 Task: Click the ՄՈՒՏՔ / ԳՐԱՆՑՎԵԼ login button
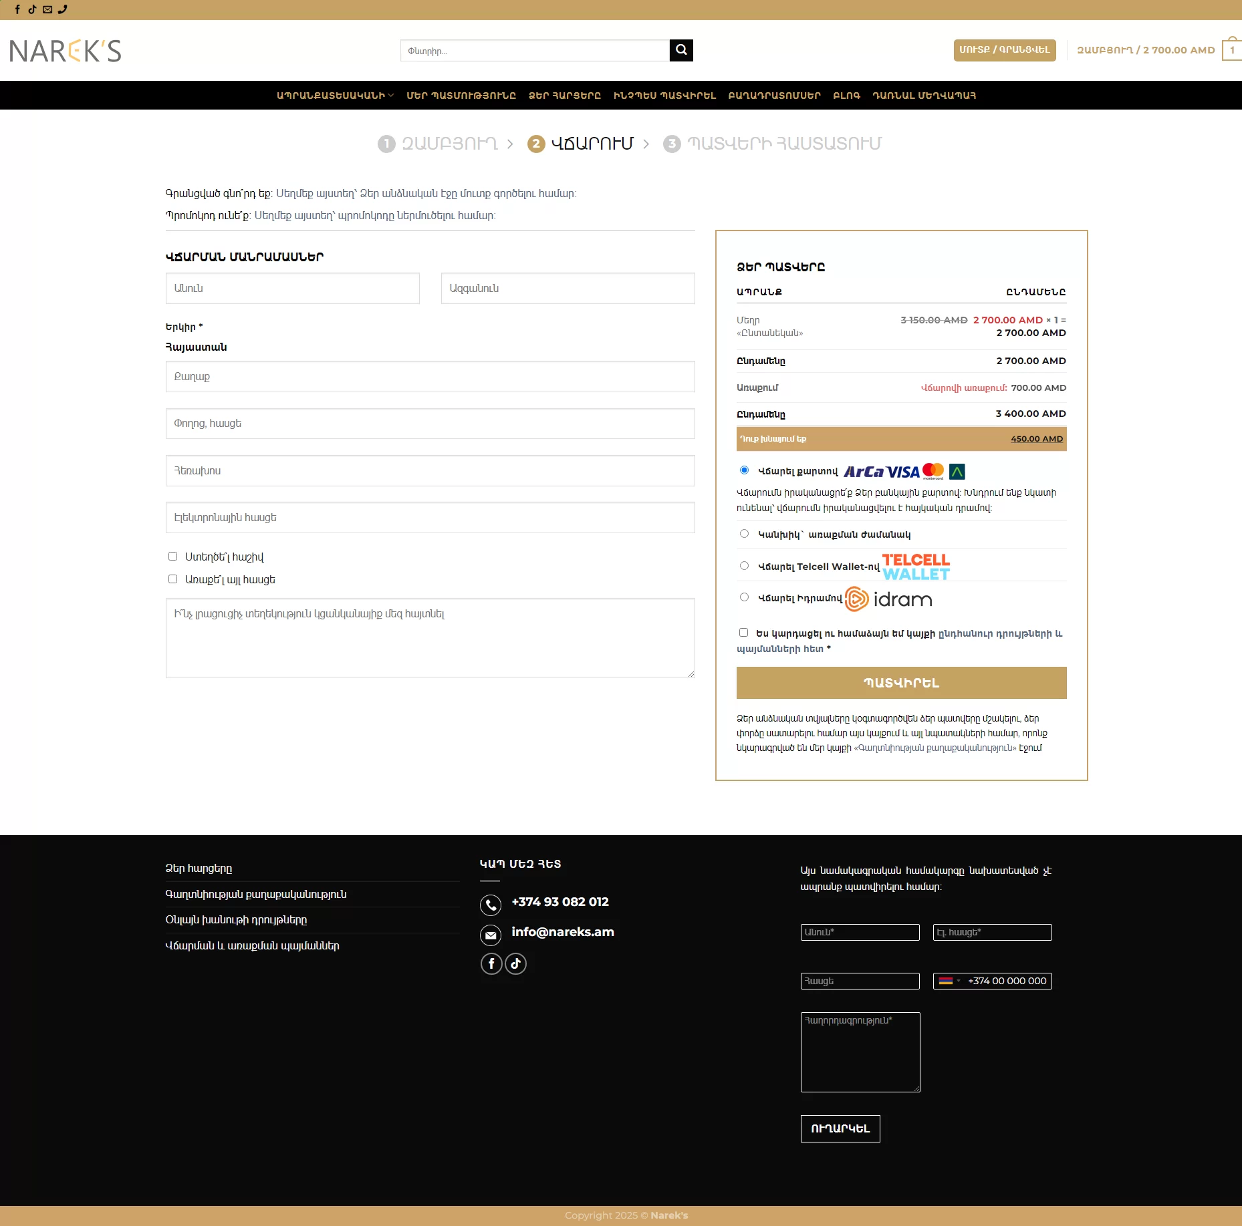pos(1004,50)
